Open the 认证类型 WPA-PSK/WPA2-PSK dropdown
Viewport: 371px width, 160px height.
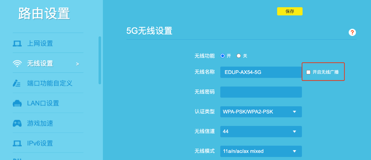point(261,112)
